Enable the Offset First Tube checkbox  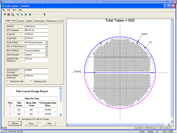pos(8,81)
